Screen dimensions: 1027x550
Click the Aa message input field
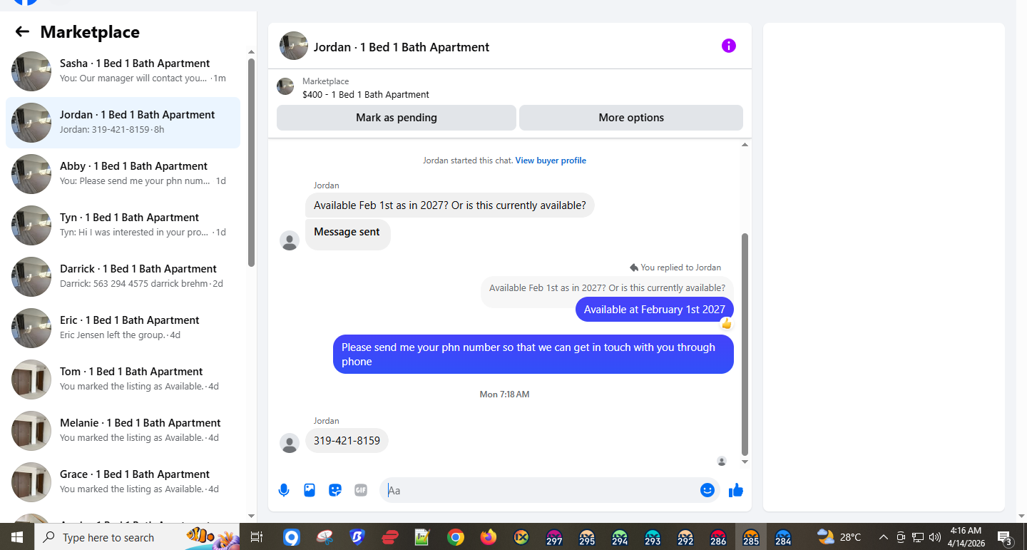(x=541, y=490)
